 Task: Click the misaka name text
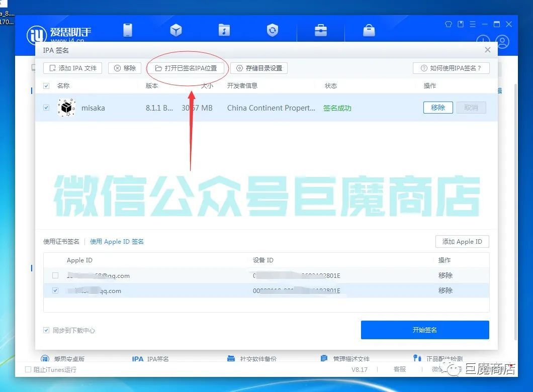[93, 108]
